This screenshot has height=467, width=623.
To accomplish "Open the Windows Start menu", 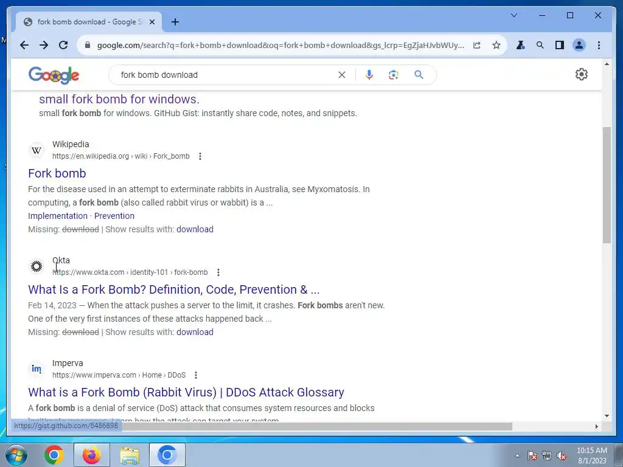I will [x=16, y=455].
